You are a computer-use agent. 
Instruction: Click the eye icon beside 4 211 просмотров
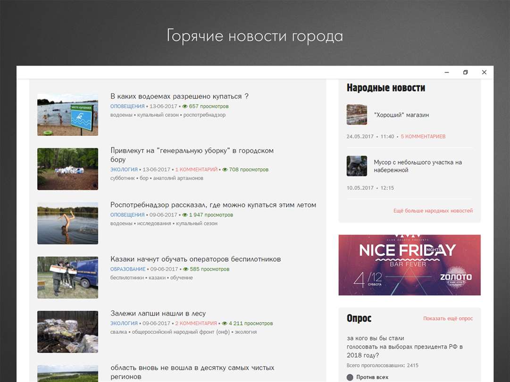click(225, 324)
